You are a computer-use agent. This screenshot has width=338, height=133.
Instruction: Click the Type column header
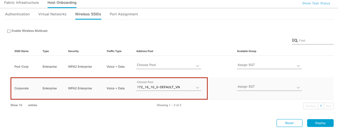[x=46, y=51]
